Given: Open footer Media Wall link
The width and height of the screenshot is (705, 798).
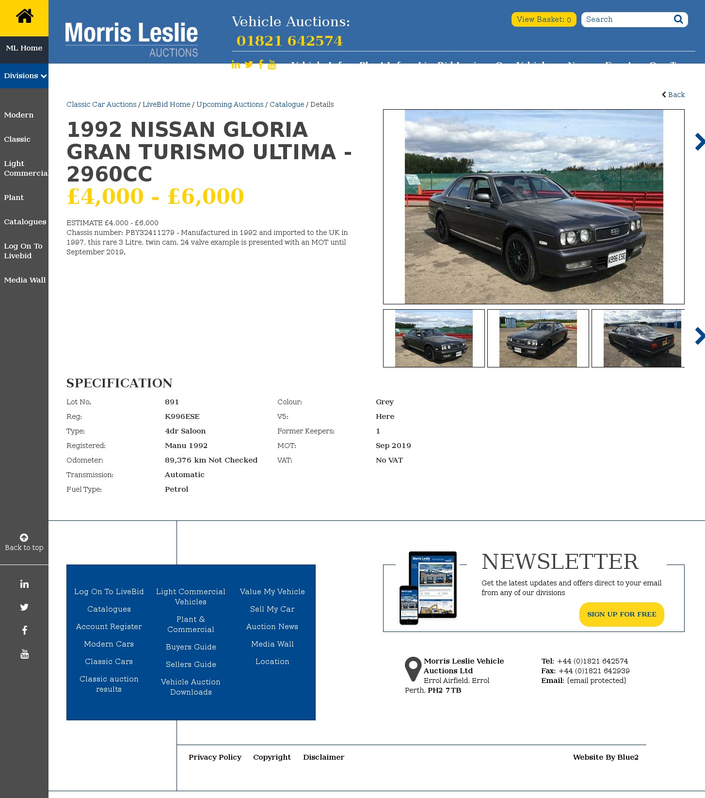Looking at the screenshot, I should [x=272, y=644].
